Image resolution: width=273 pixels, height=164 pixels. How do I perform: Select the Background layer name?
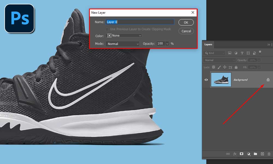point(241,80)
